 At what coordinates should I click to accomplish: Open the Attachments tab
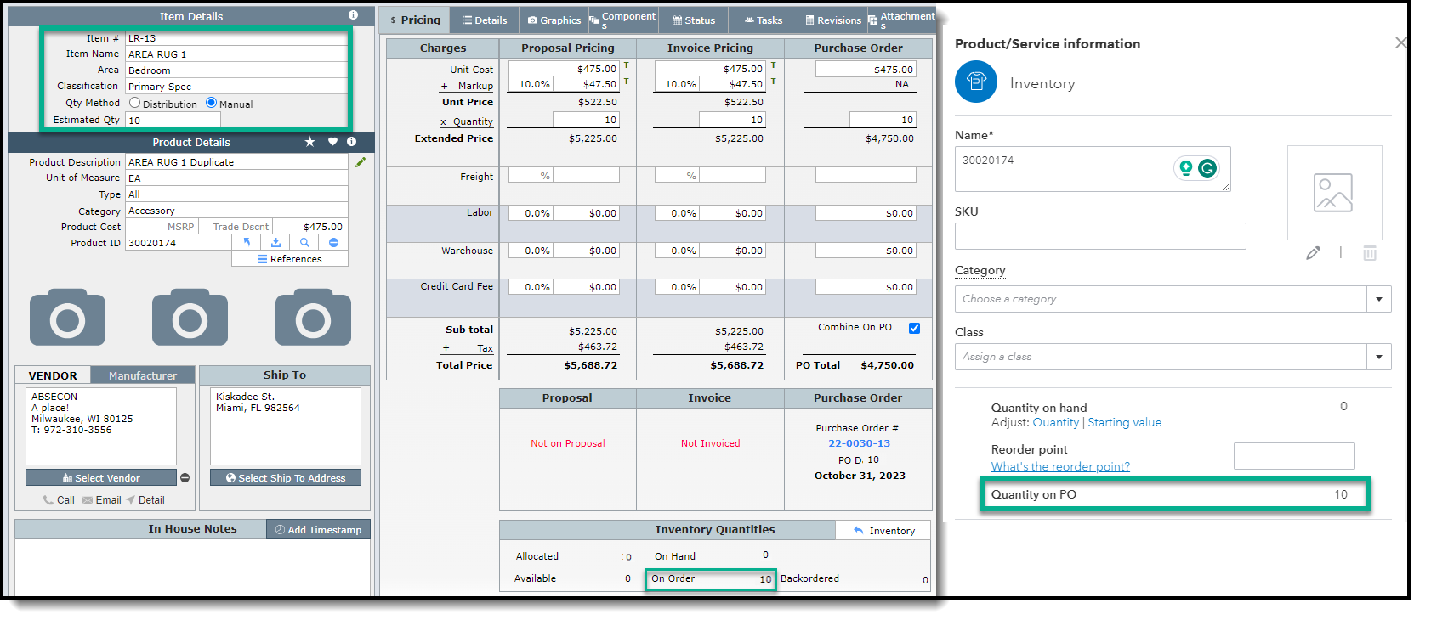[x=901, y=20]
